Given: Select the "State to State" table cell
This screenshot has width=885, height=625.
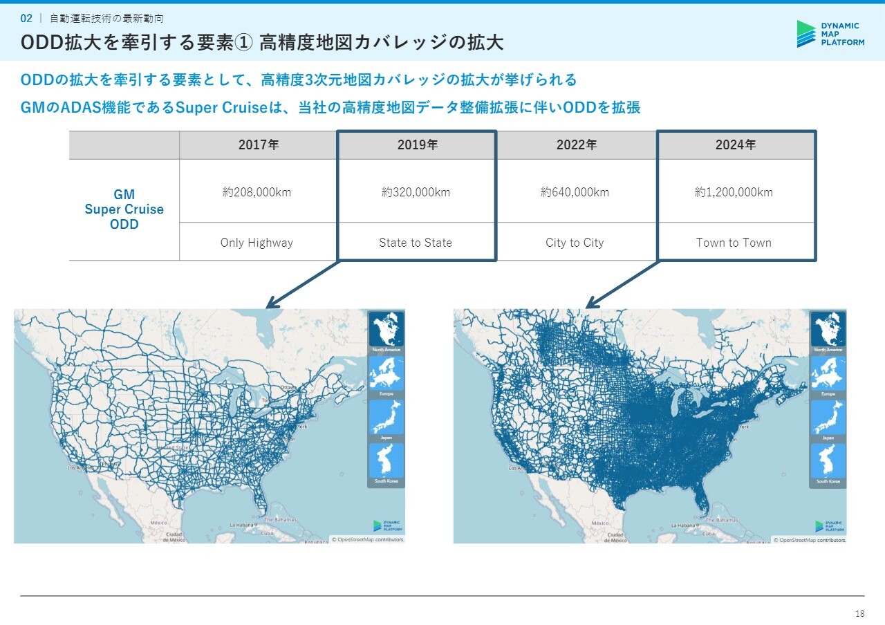Looking at the screenshot, I should tap(416, 243).
